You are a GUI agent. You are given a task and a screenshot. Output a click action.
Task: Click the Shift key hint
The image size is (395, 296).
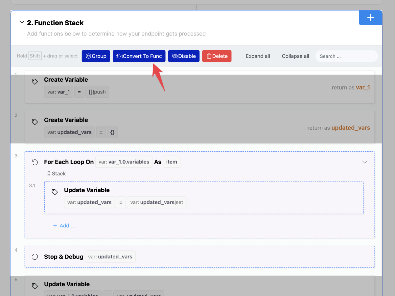(35, 56)
